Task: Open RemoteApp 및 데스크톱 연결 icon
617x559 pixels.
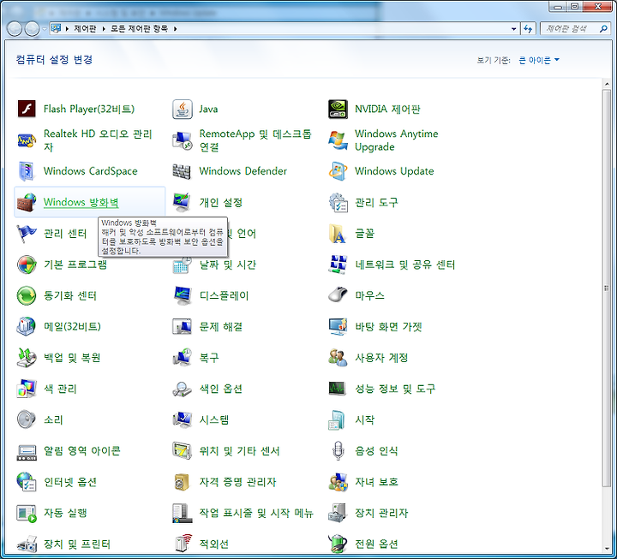Action: pos(183,140)
